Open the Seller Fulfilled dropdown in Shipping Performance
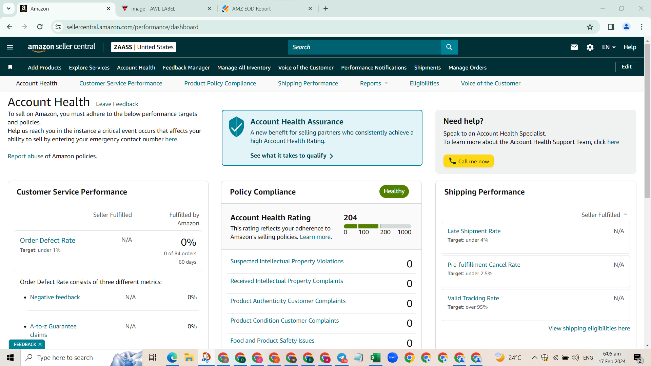Screen dimensions: 651x366 tap(604, 215)
